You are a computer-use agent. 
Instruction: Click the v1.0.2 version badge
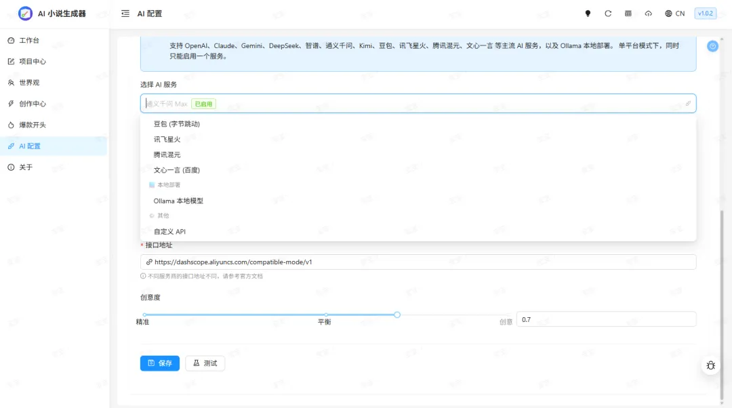705,14
